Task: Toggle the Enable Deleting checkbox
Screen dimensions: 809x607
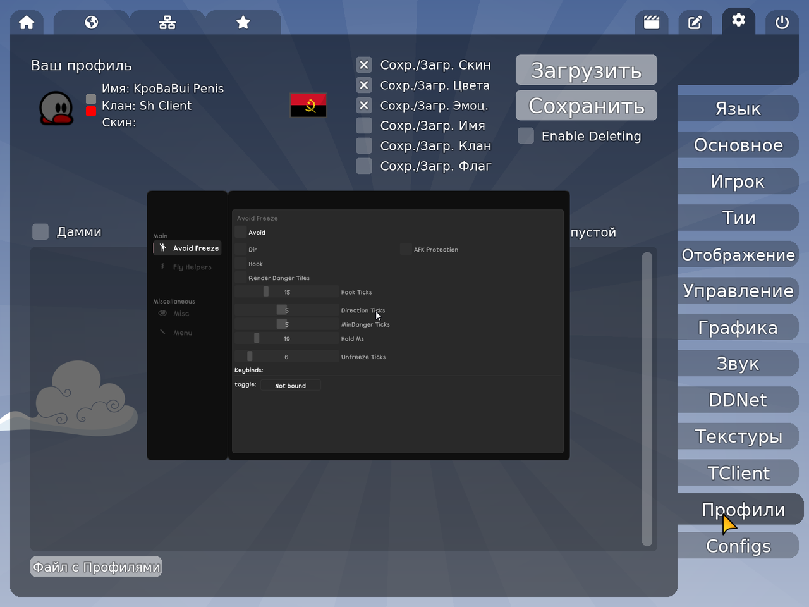Action: 526,136
